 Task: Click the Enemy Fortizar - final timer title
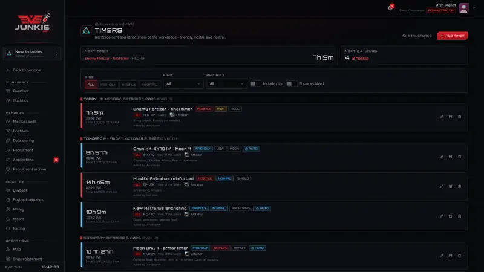(163, 109)
